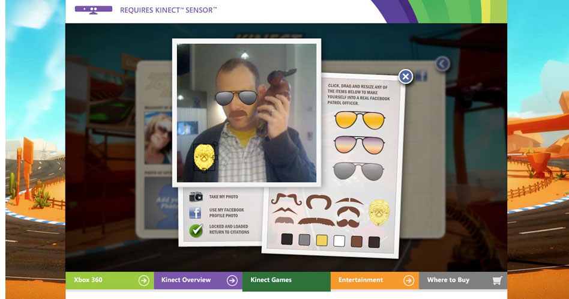Close the accessories panel with X button
The width and height of the screenshot is (569, 299).
[405, 77]
